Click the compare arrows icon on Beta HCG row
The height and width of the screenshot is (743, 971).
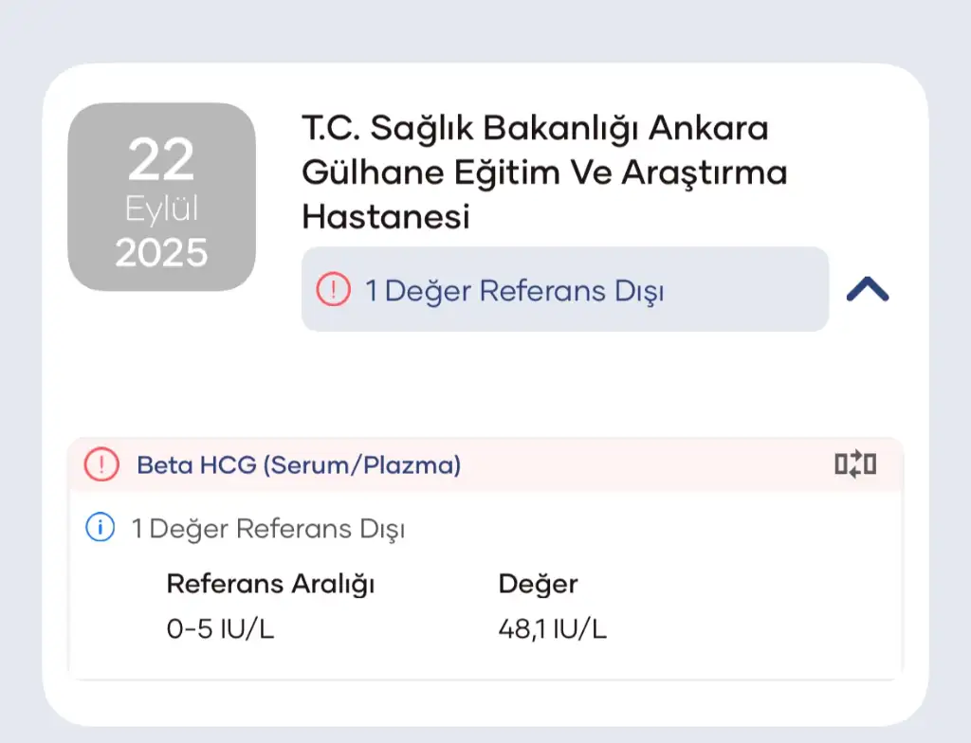tap(854, 464)
